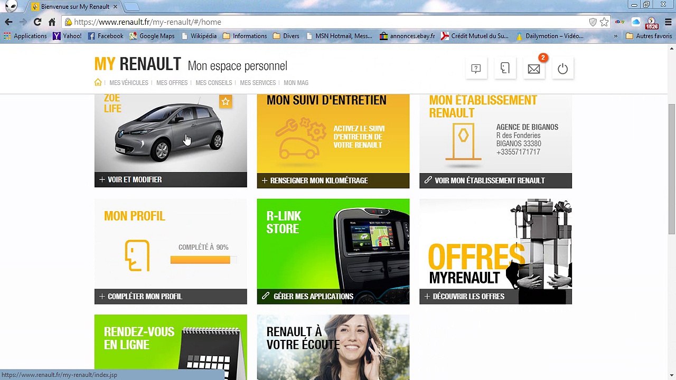Open the Dailymotion – Vidéo bookmark
Screen dimensions: 676x380
[550, 36]
